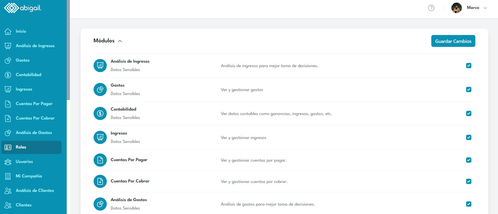Screen dimensions: 498x214
Task: Click the Gastos module round icon
Action: [x=100, y=89]
